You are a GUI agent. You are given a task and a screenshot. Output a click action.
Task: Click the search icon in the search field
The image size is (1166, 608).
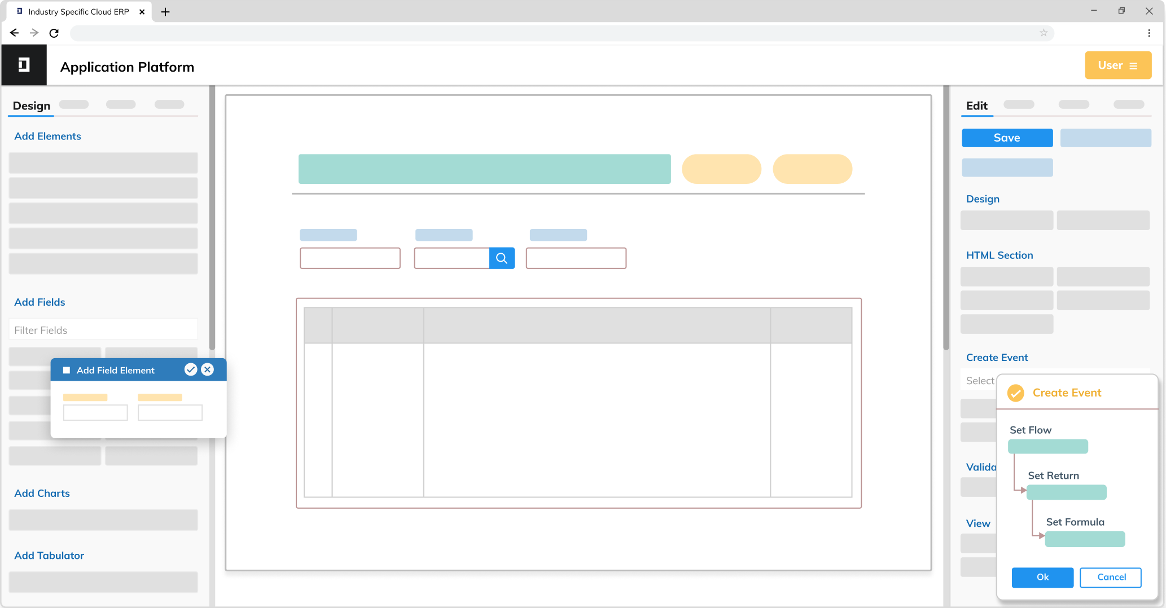point(501,258)
